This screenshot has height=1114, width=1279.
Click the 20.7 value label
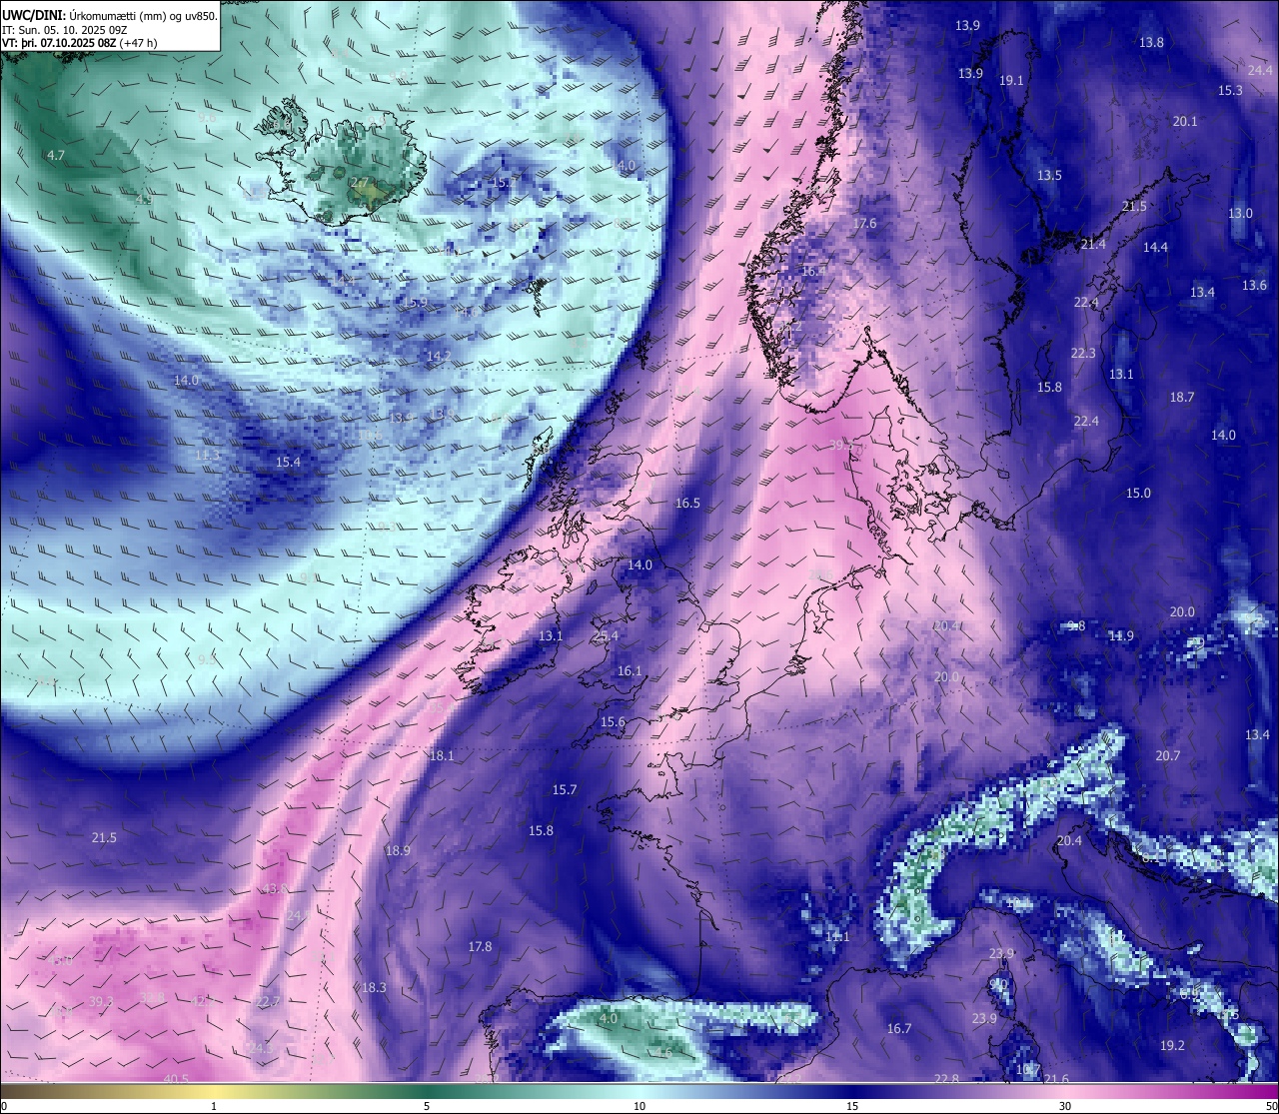1167,756
